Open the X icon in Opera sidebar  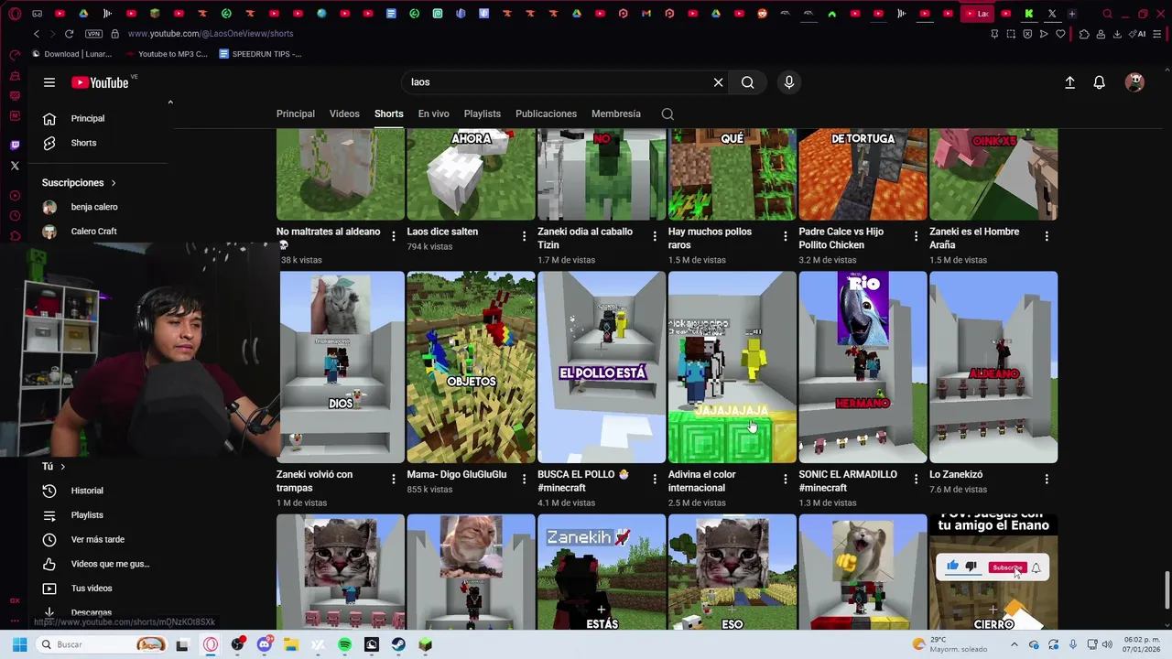pyautogui.click(x=15, y=166)
